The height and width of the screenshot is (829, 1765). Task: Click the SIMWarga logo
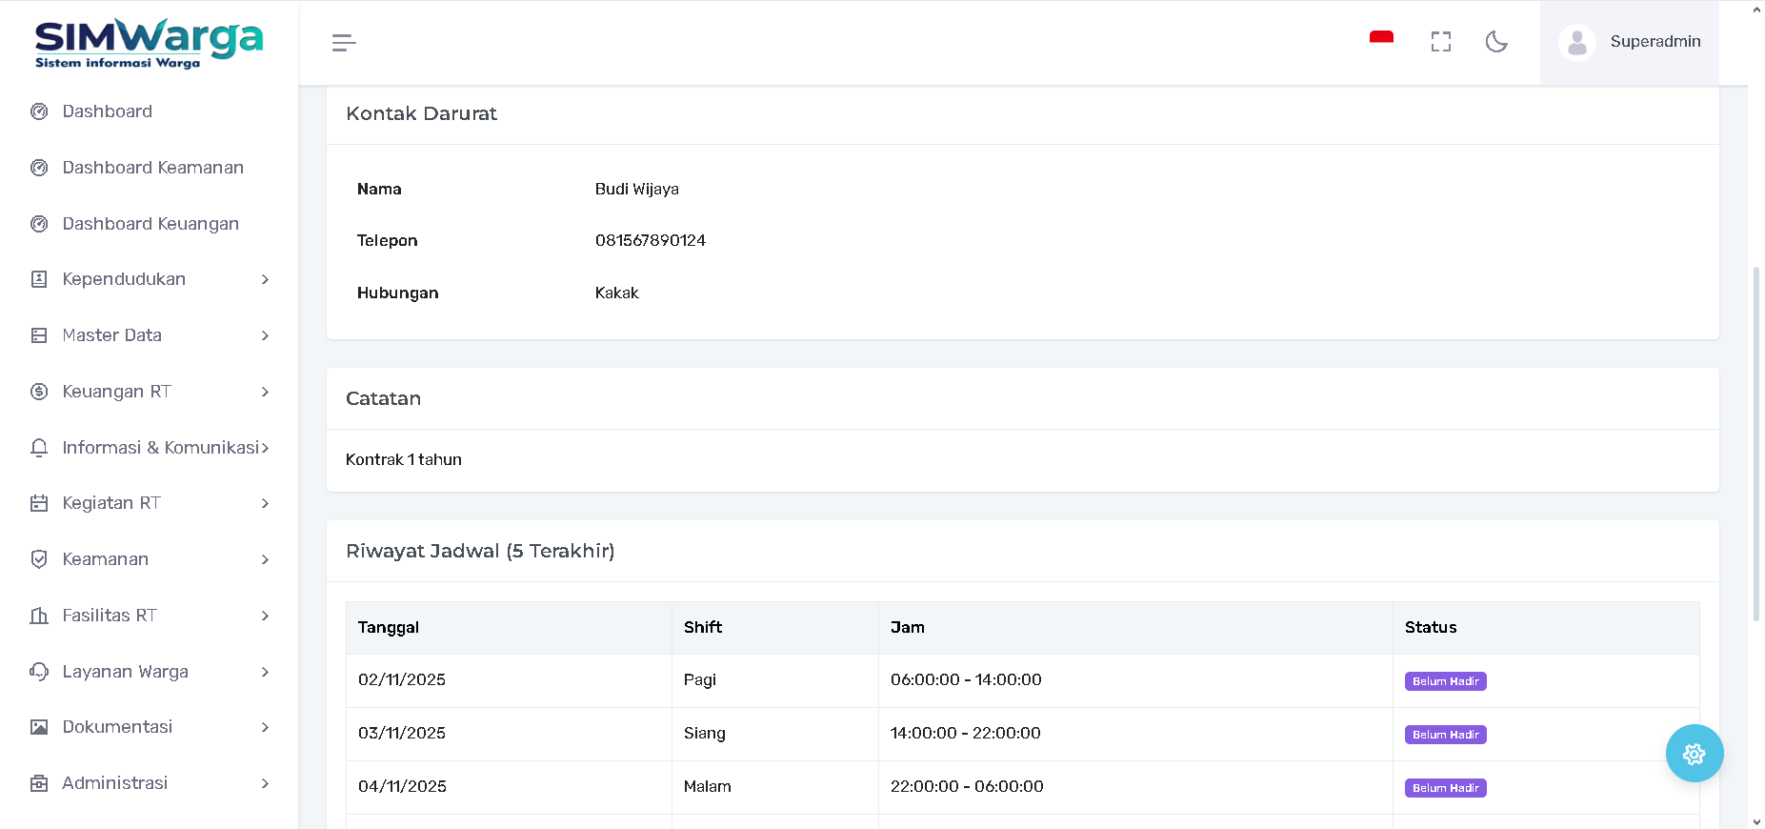[x=149, y=44]
